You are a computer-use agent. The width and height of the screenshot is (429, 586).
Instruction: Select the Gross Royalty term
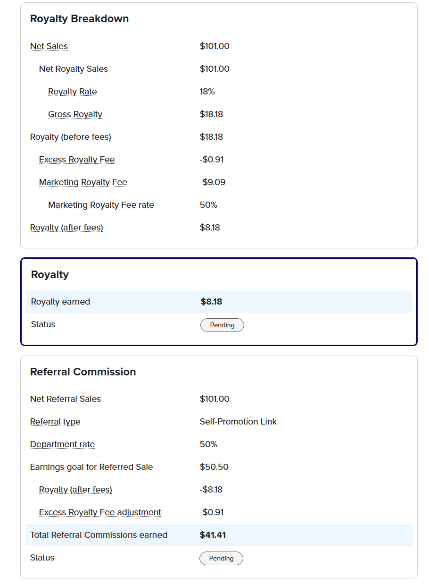[75, 114]
